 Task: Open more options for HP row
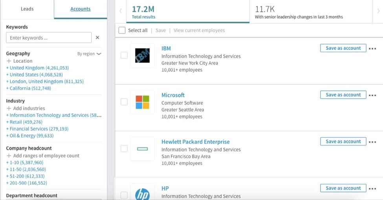point(372,188)
